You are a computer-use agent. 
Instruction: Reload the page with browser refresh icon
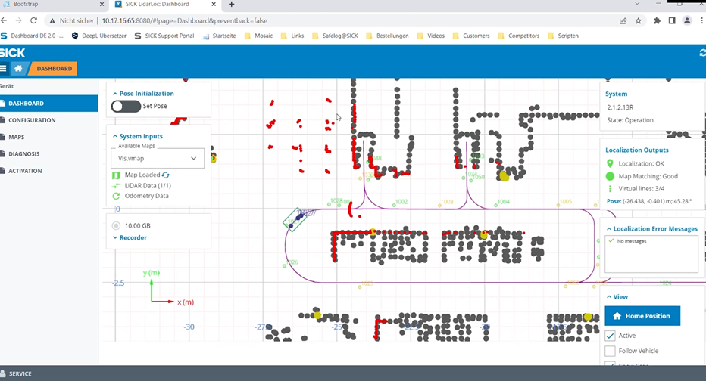(x=33, y=20)
